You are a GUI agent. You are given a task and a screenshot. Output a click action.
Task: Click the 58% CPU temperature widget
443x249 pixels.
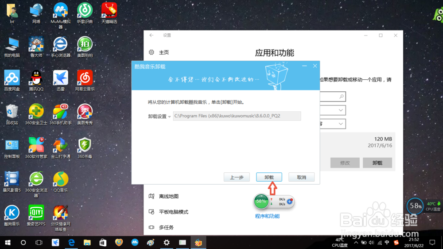click(415, 206)
